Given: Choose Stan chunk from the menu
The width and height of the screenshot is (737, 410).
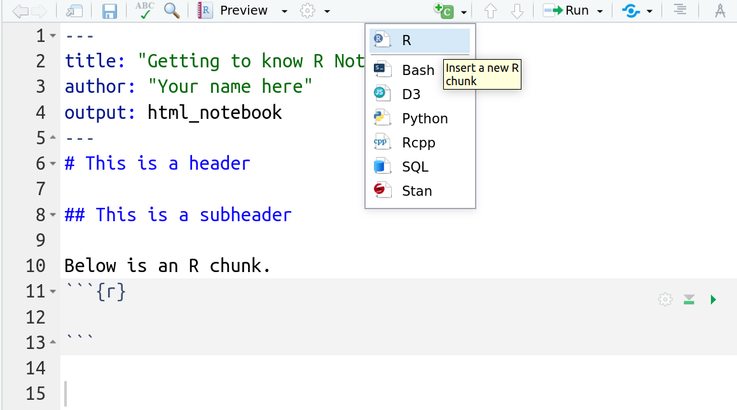Looking at the screenshot, I should click(x=420, y=191).
